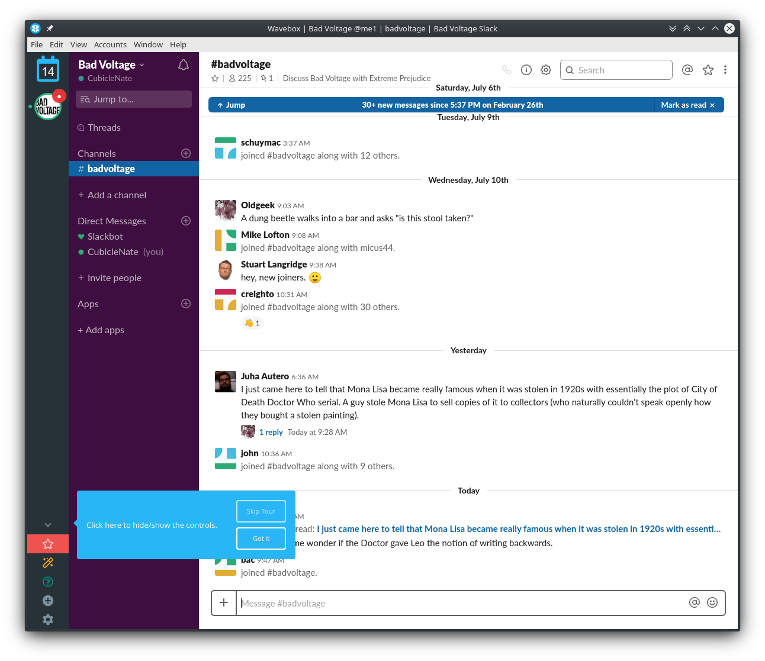Open the Juha Autero username profile
Viewport: 765px width, 661px height.
coord(265,376)
